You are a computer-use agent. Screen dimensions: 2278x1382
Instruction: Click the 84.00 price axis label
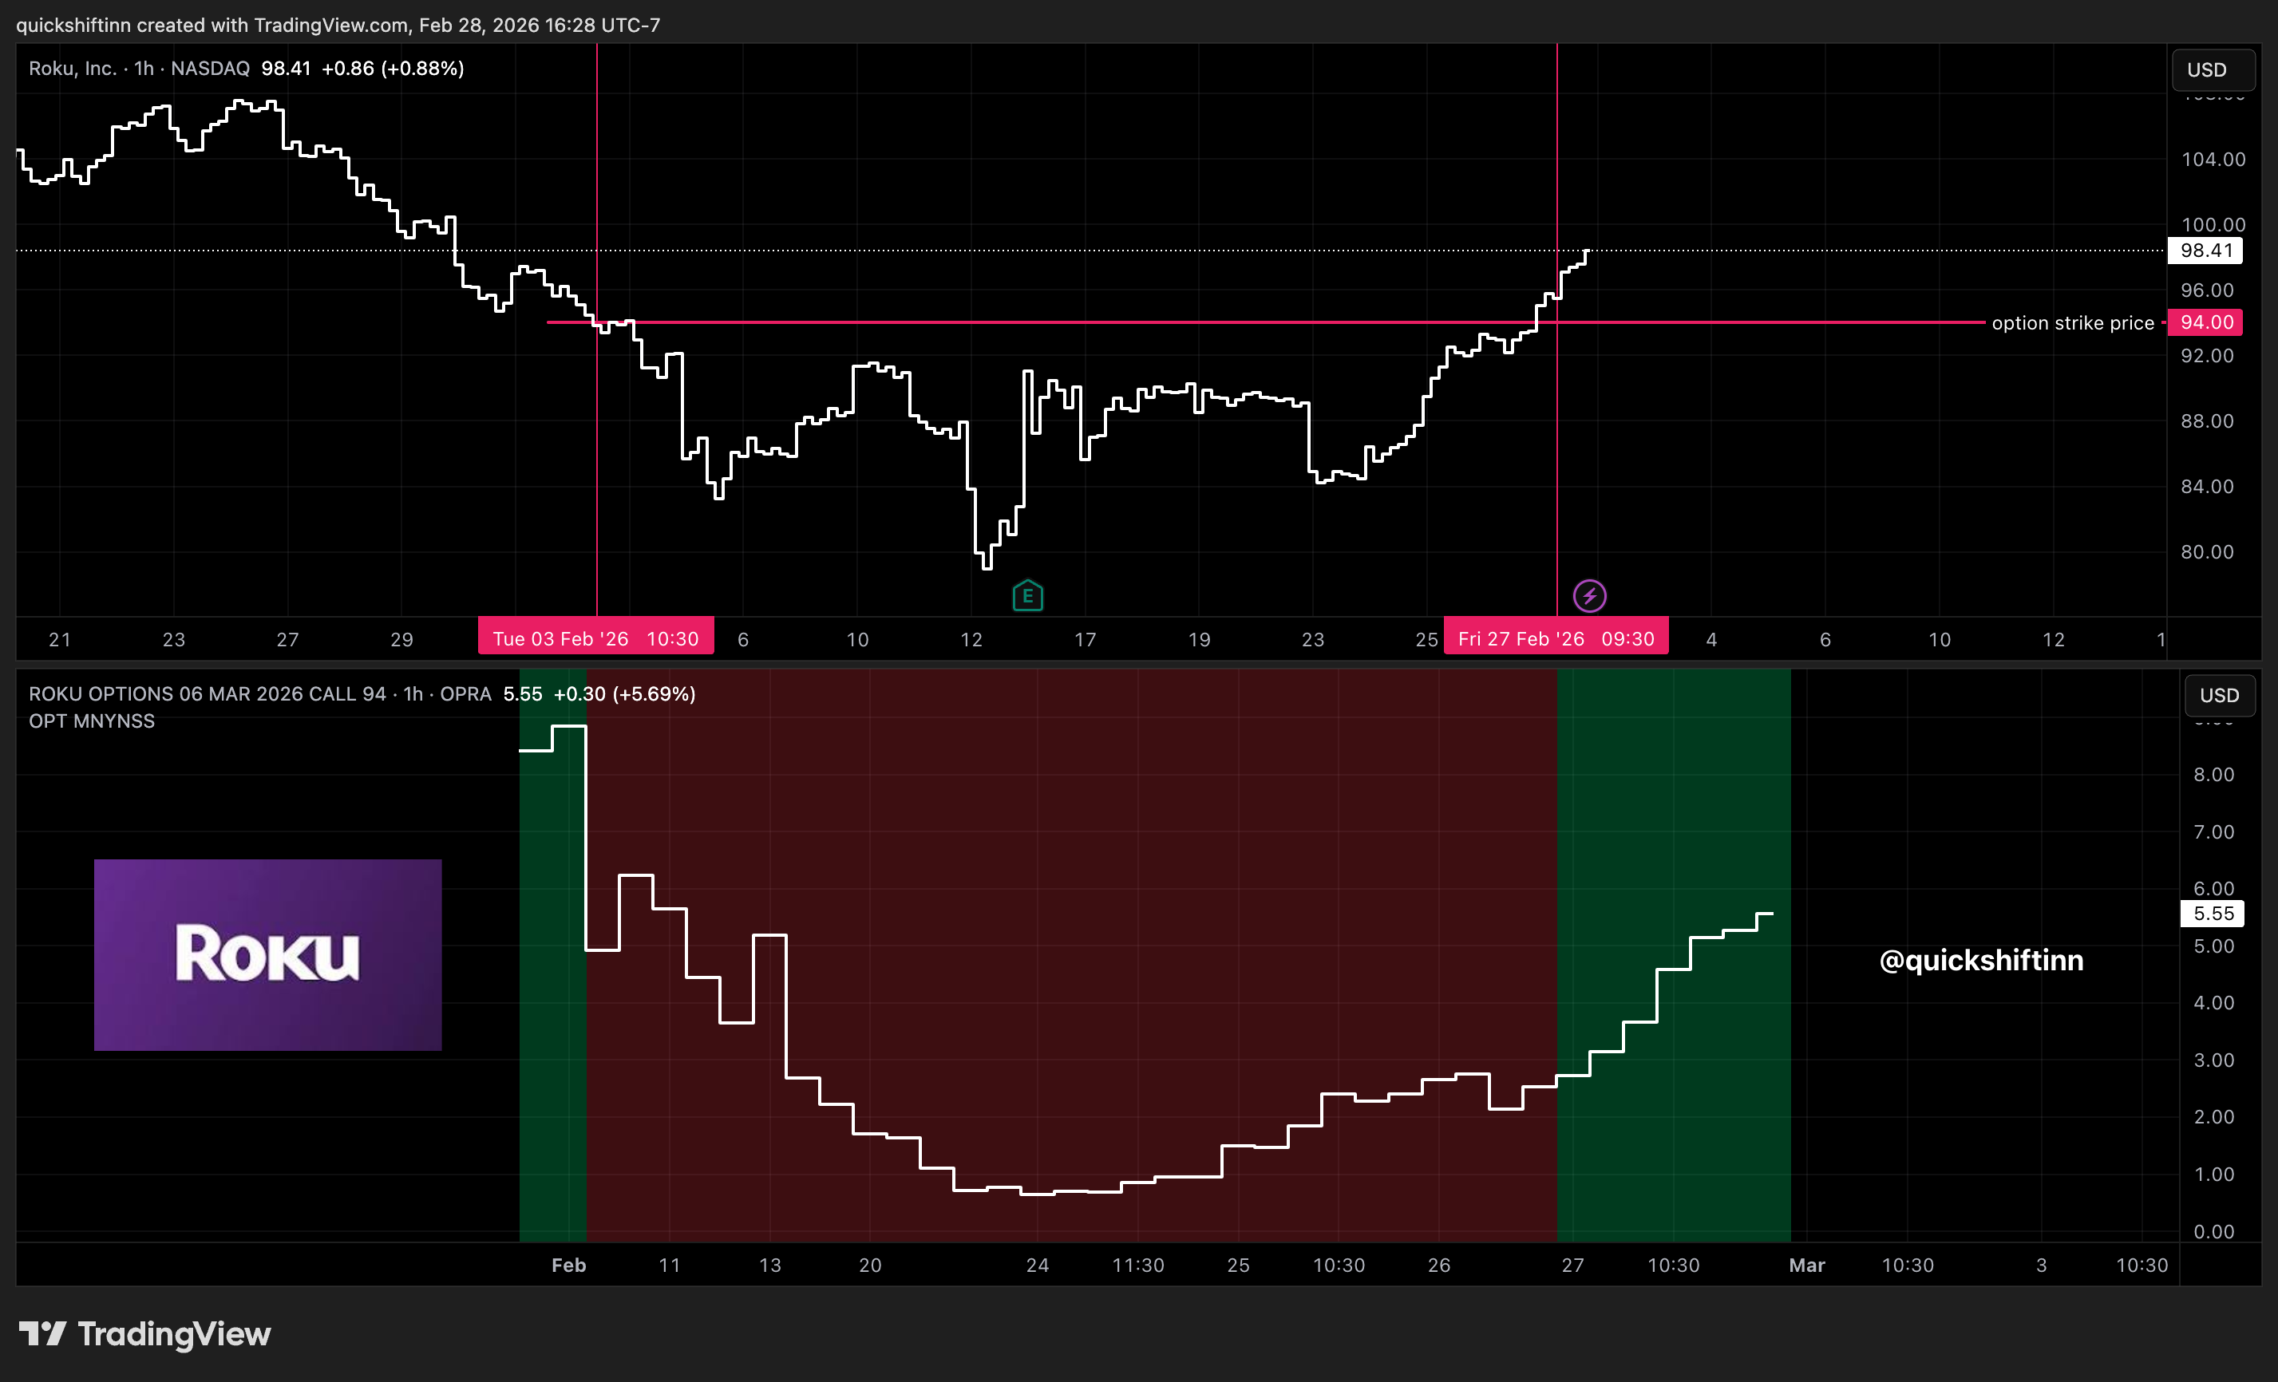(2207, 486)
